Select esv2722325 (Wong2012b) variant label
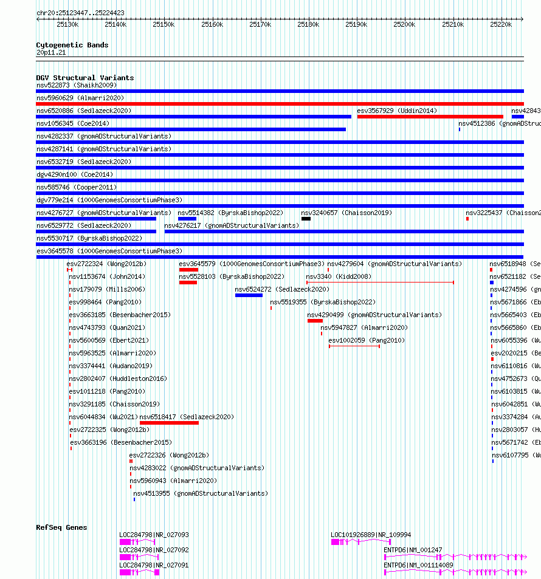This screenshot has height=579, width=541. pyautogui.click(x=110, y=430)
